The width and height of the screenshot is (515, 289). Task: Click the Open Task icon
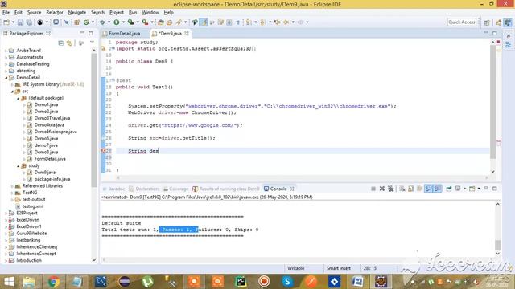tap(170, 22)
